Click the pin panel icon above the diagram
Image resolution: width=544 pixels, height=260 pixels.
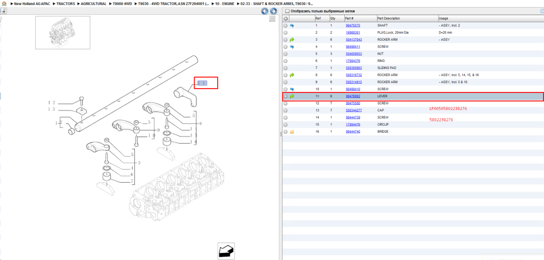tap(3, 11)
